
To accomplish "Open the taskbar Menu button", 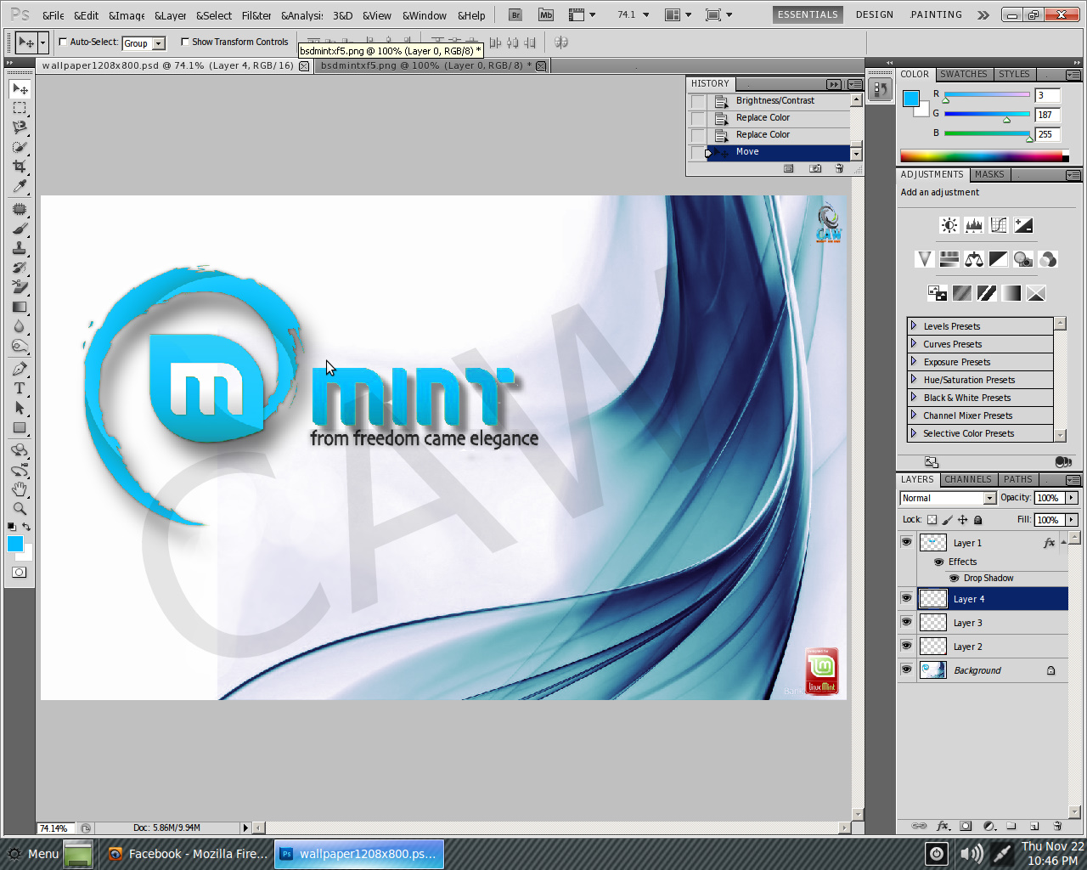I will coord(32,854).
